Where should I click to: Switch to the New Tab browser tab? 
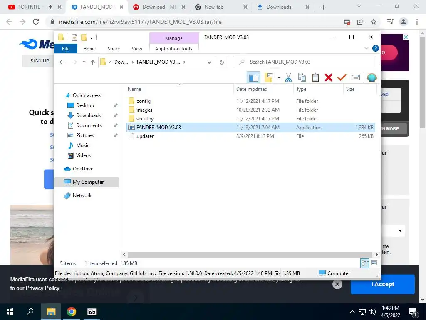221,7
